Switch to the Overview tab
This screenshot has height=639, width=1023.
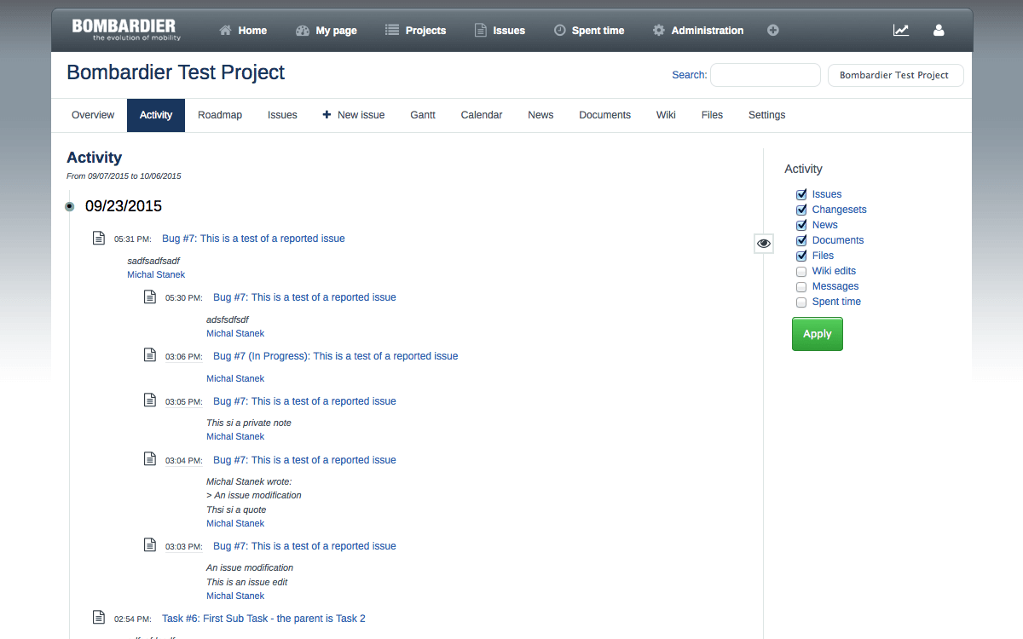[93, 115]
